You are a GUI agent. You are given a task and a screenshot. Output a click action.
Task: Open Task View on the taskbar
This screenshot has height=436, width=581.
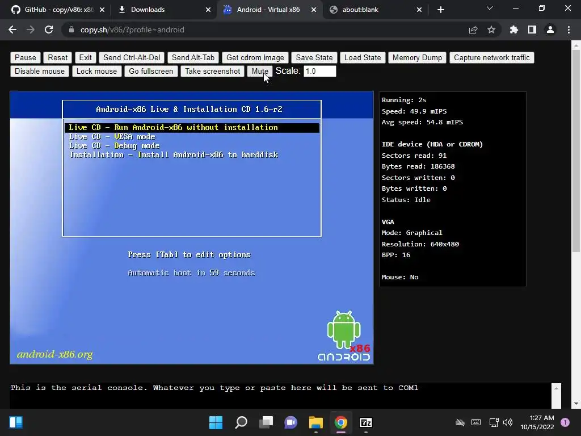point(266,422)
